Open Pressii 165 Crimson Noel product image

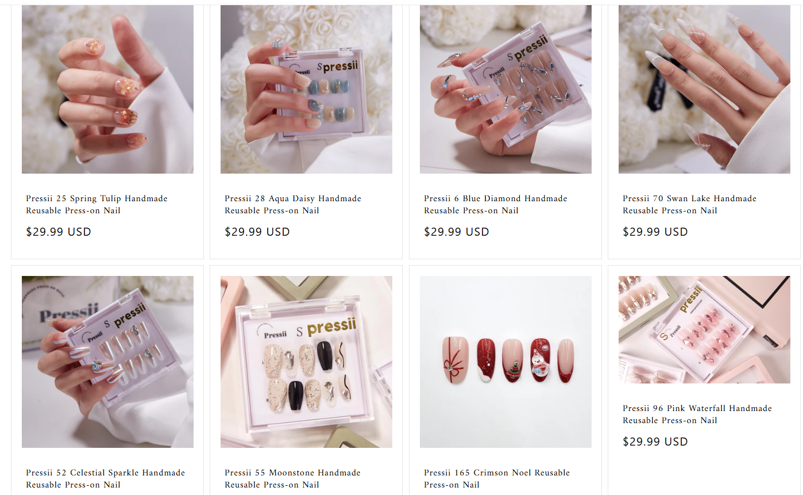505,362
